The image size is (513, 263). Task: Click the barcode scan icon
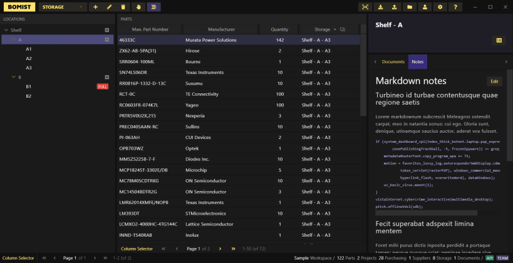365,7
